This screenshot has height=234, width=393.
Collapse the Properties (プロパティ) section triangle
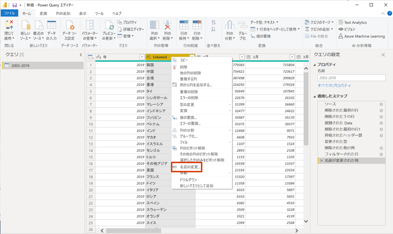click(x=315, y=65)
